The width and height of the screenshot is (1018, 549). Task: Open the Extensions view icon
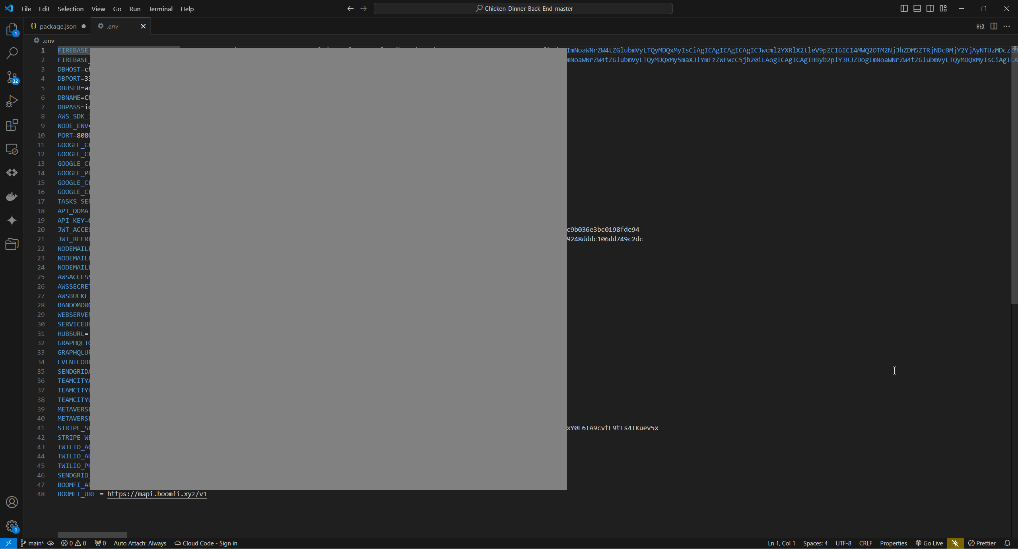(12, 125)
